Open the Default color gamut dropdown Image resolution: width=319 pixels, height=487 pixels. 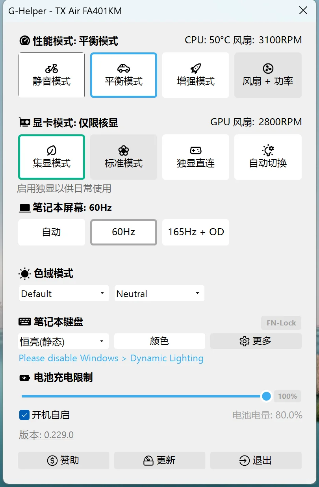pyautogui.click(x=63, y=293)
